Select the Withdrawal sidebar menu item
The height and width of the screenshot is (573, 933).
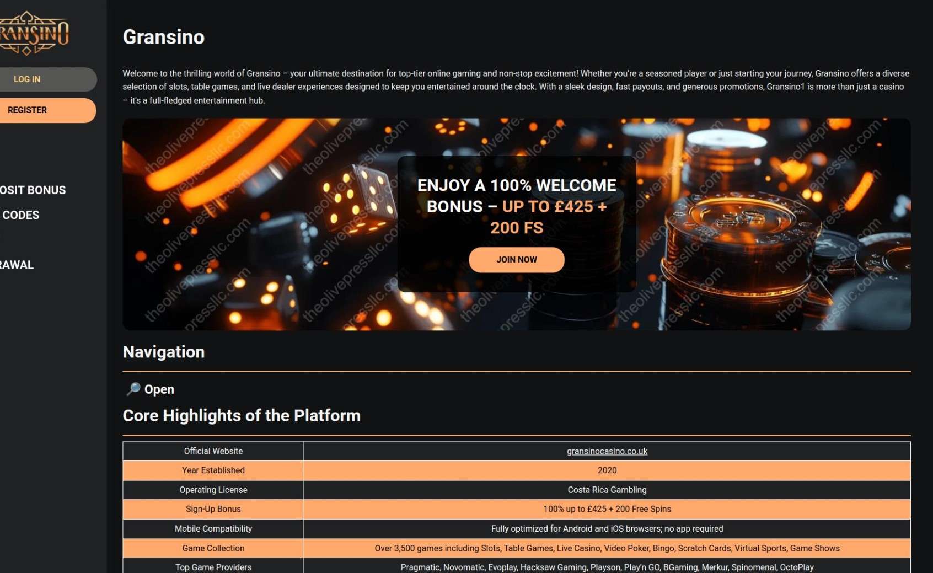pos(17,265)
